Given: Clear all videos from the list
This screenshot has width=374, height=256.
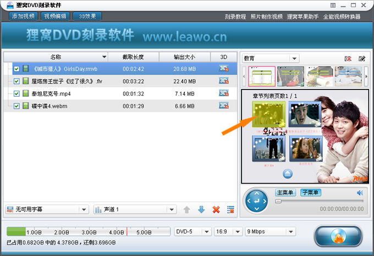Looking at the screenshot, I should [230, 209].
